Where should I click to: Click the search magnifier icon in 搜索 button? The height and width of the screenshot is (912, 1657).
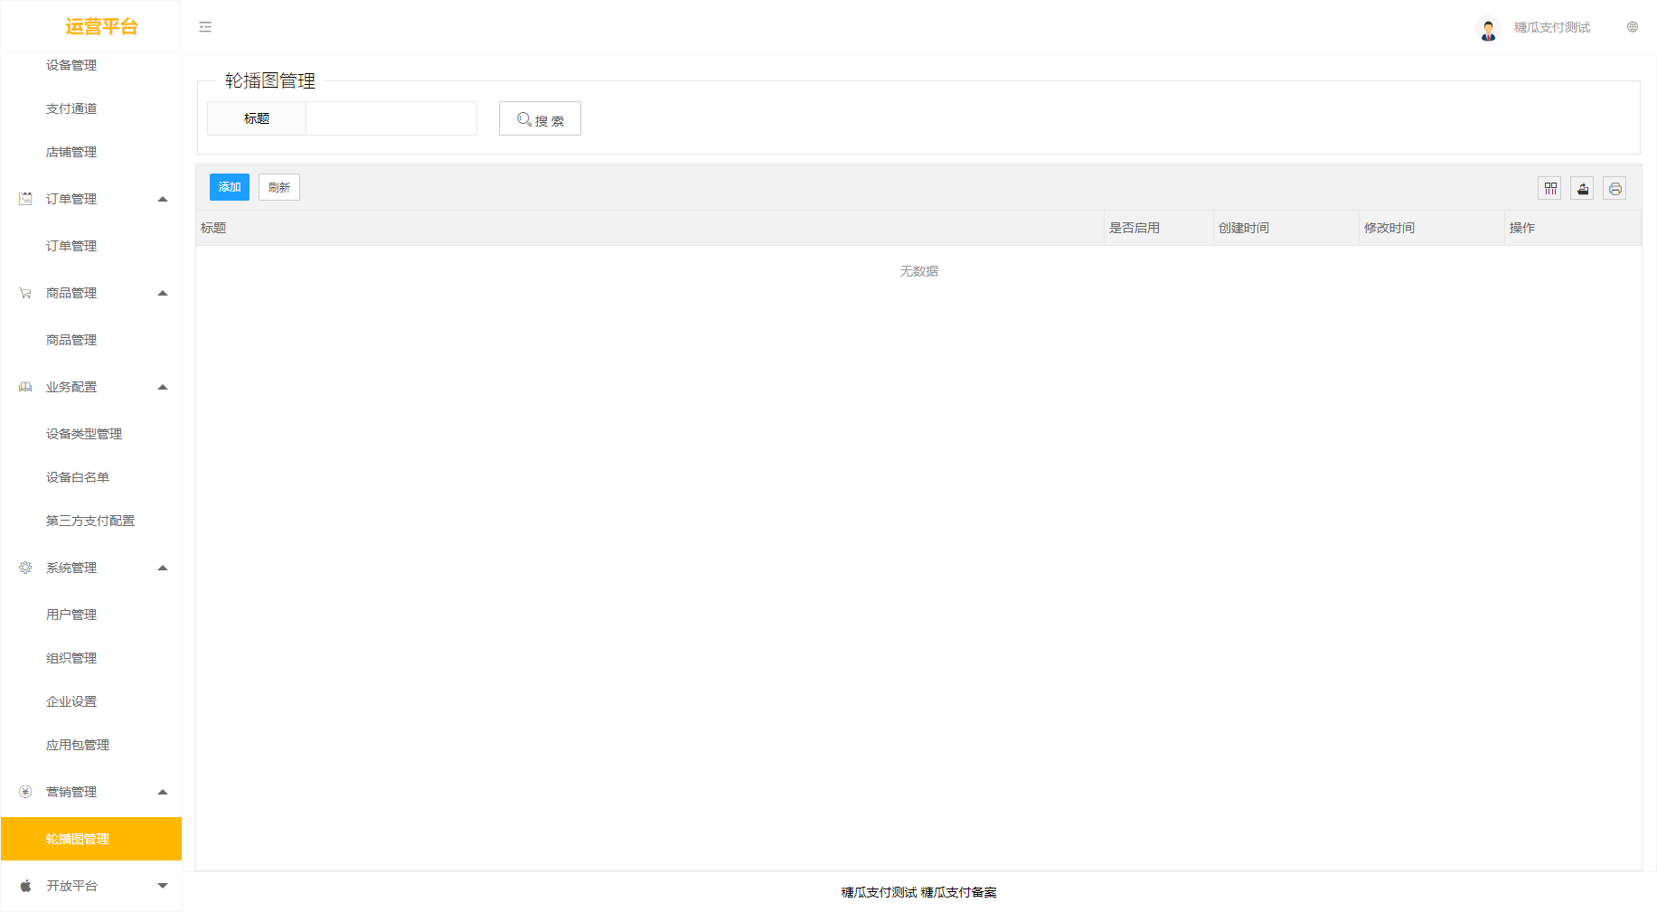point(523,118)
